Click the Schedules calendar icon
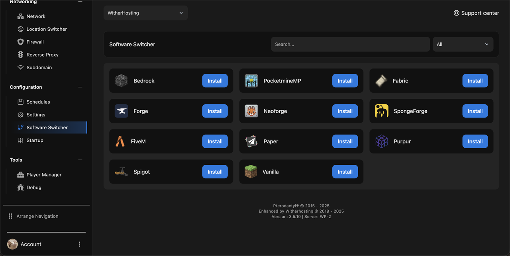 pyautogui.click(x=20, y=102)
